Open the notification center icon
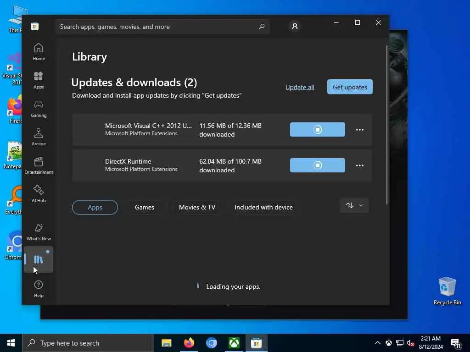This screenshot has width=470, height=352. coord(456,343)
